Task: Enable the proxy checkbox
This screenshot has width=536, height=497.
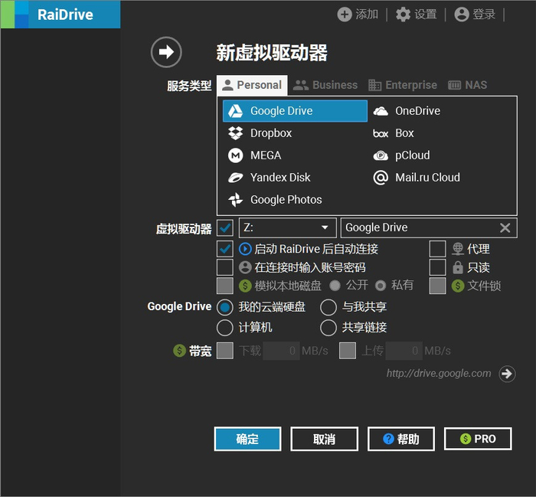Action: [x=437, y=249]
